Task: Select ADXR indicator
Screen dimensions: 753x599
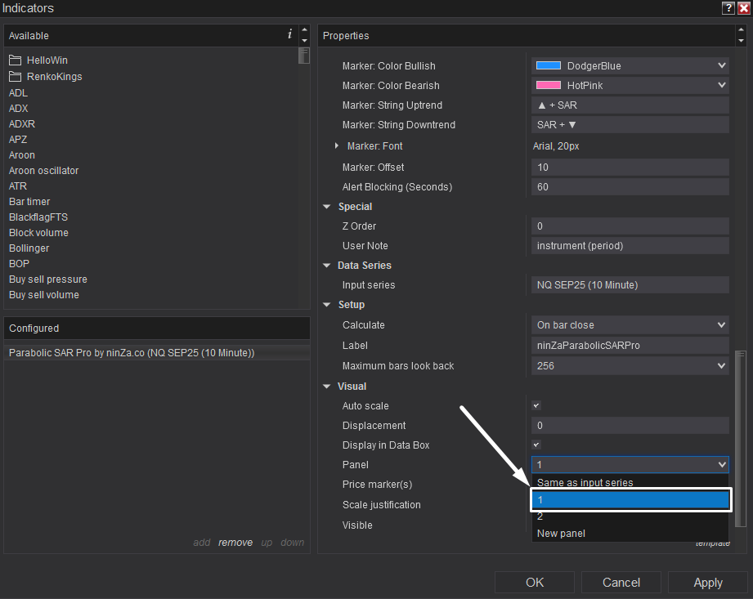Action: click(22, 124)
